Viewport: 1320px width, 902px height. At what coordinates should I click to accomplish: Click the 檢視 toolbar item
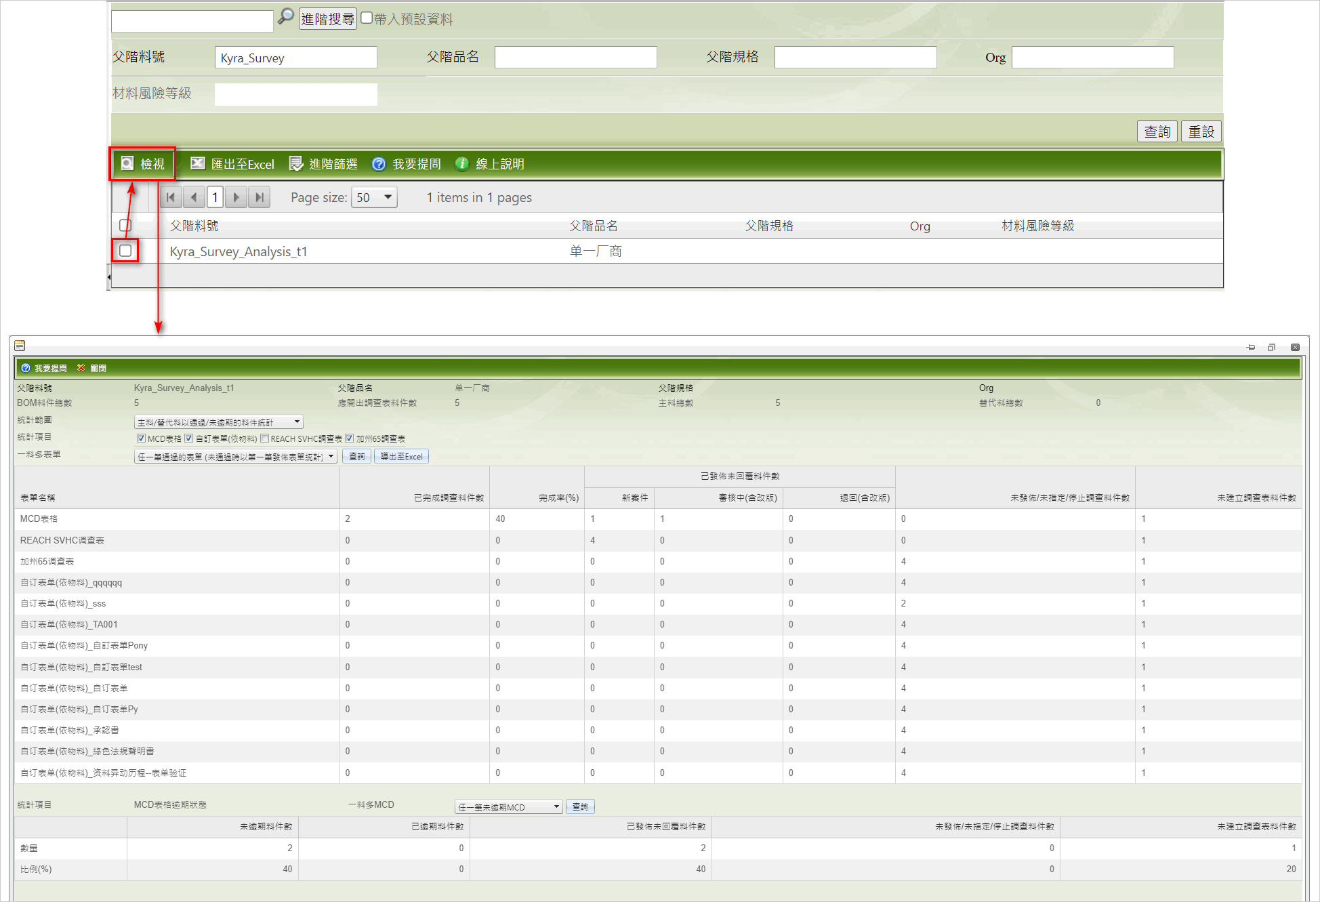pos(143,164)
